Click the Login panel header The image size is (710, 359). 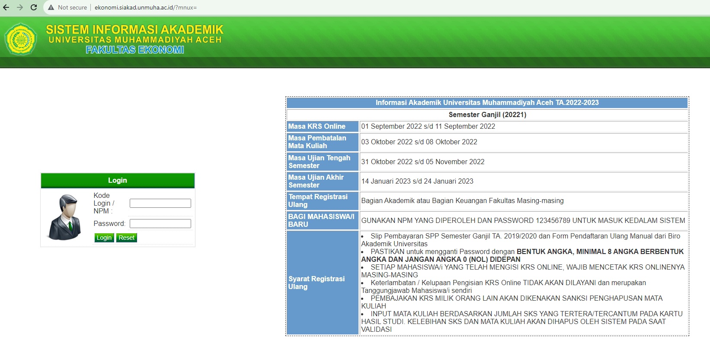tap(118, 181)
